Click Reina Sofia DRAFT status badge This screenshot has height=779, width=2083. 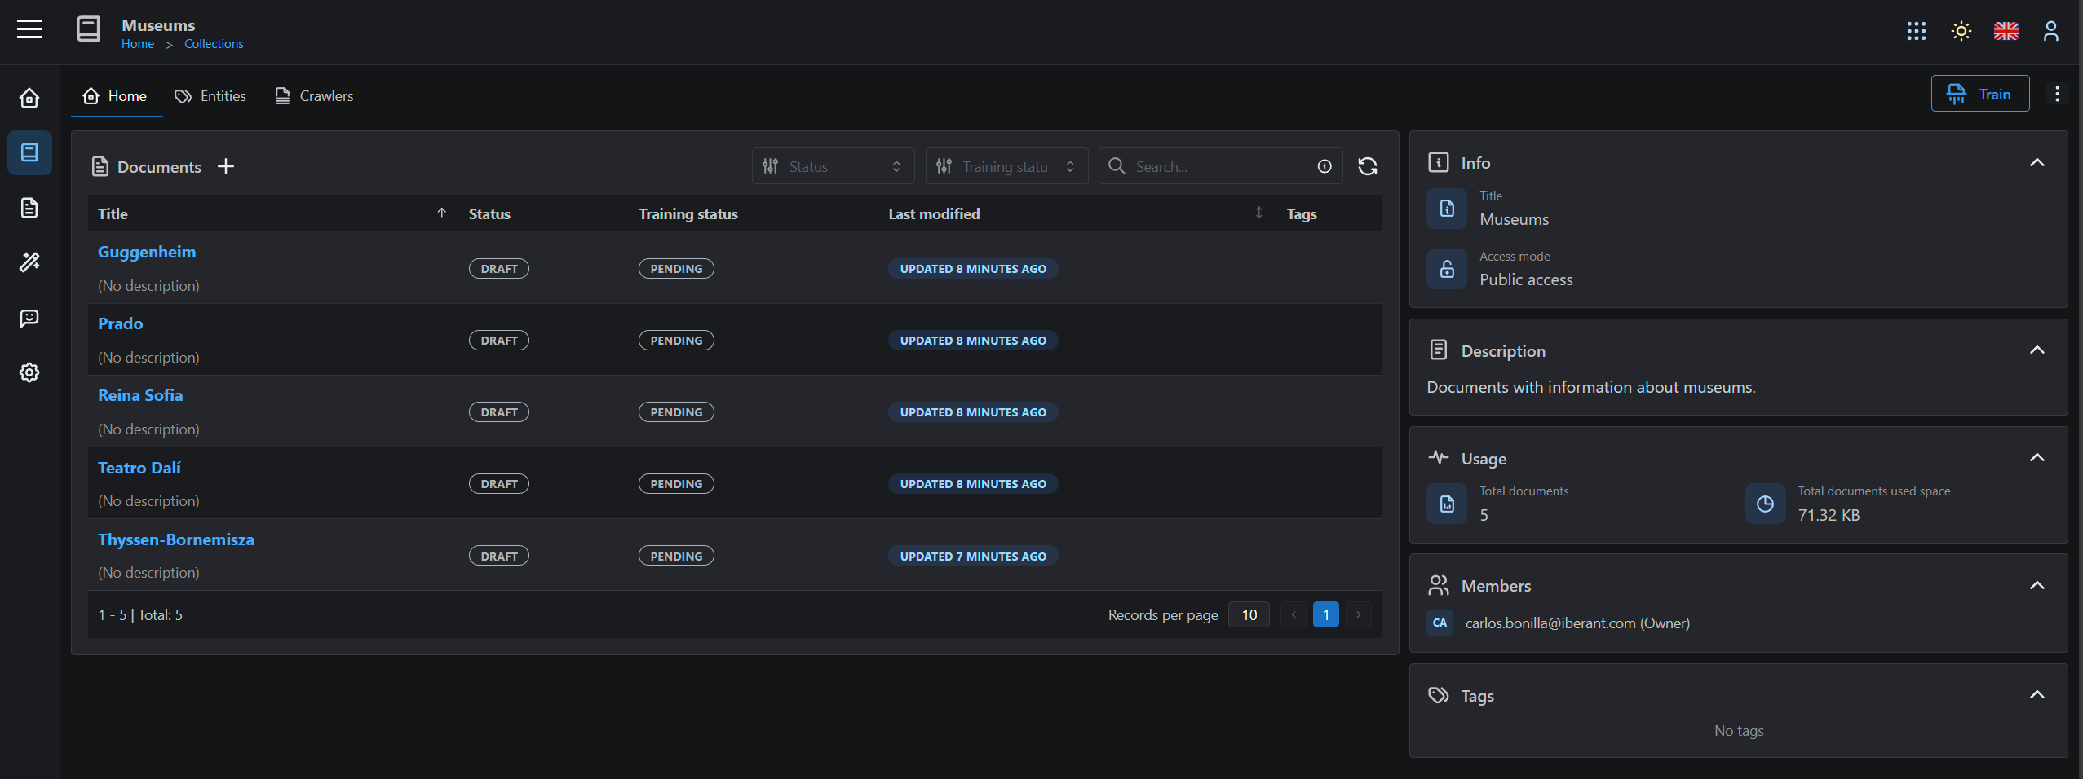(499, 412)
